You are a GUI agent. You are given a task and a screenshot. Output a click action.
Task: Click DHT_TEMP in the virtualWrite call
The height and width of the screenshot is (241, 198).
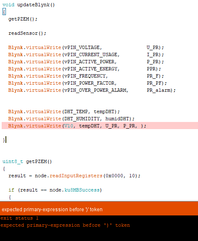(x=76, y=111)
